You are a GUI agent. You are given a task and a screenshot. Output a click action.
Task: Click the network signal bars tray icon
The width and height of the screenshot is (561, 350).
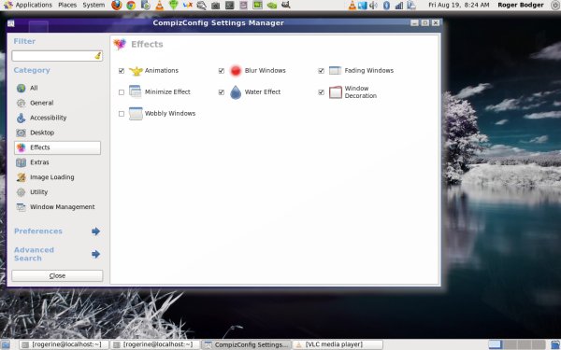point(398,6)
